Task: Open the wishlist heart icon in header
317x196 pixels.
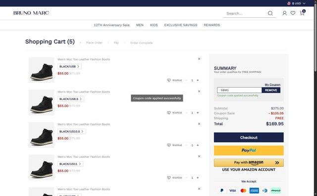Action: click(293, 13)
